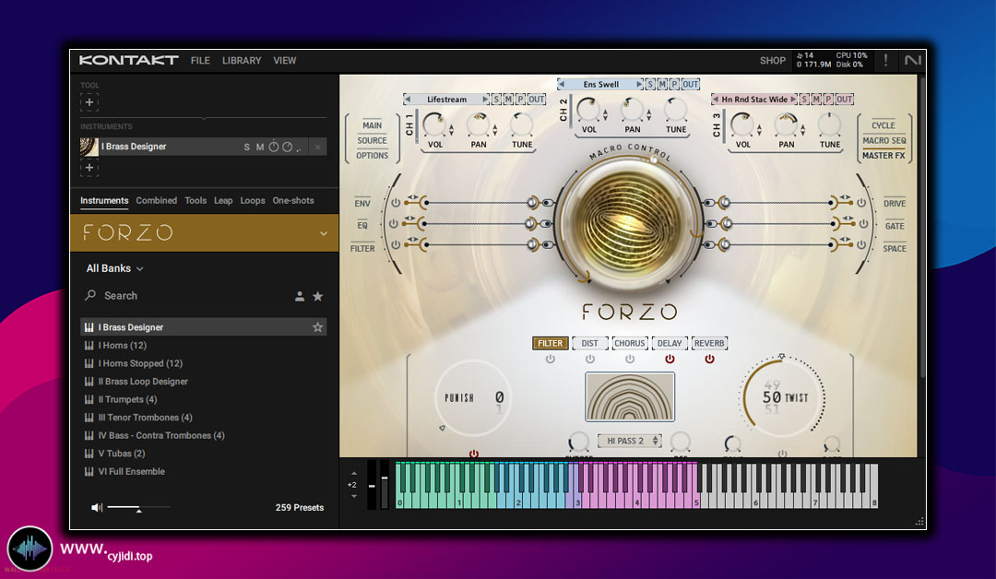
Task: Toggle EQ macro power button
Action: [x=394, y=224]
